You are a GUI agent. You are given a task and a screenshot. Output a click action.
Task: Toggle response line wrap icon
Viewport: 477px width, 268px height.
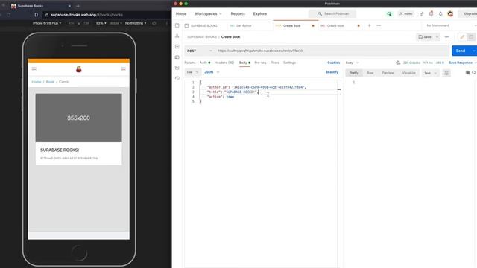[446, 73]
